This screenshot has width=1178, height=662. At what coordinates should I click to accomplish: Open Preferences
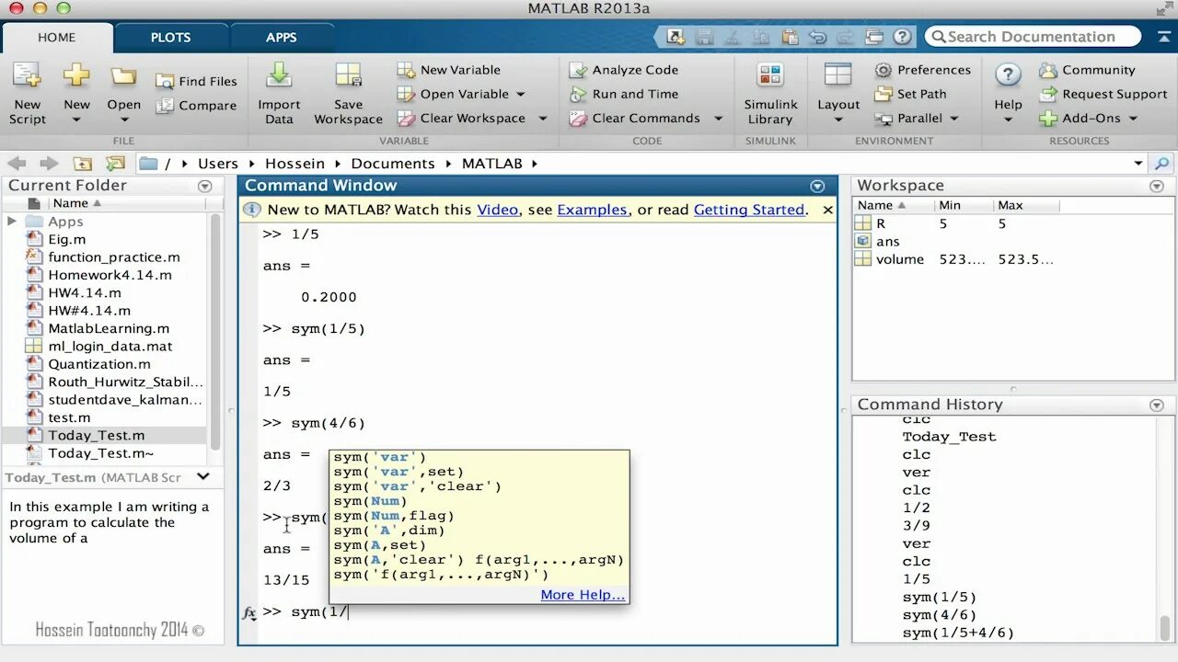click(x=923, y=70)
